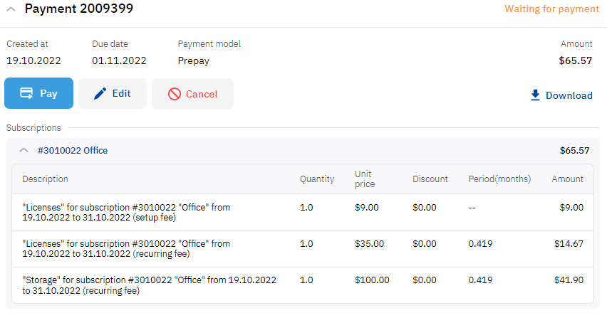Open the #3010022 Office subscription link
Viewport: 607px width, 313px height.
73,150
